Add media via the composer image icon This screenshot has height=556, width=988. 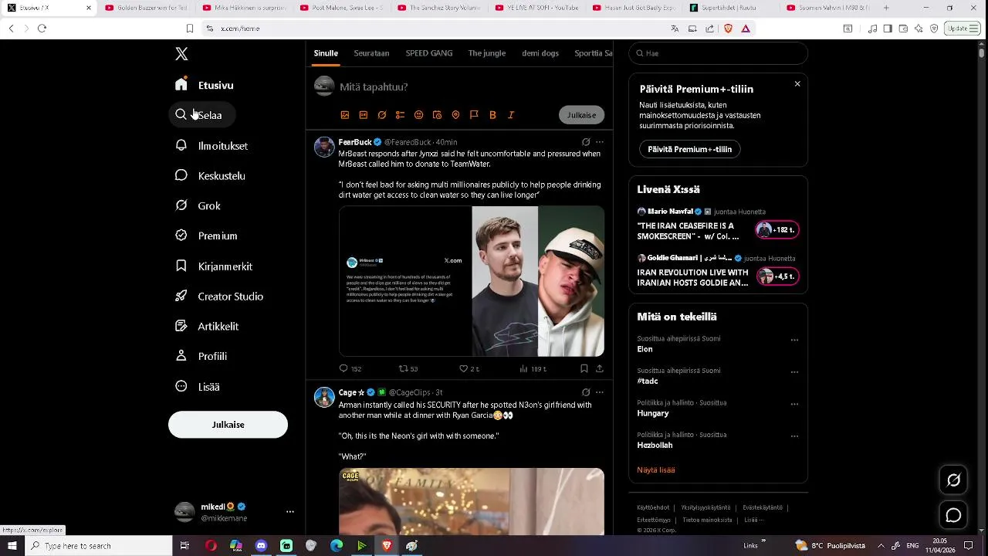pos(345,115)
